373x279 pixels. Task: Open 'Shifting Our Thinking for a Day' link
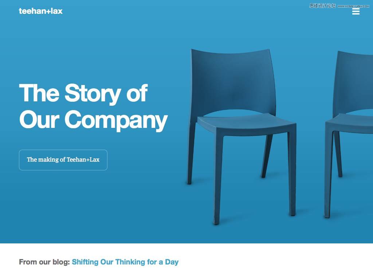click(x=125, y=262)
